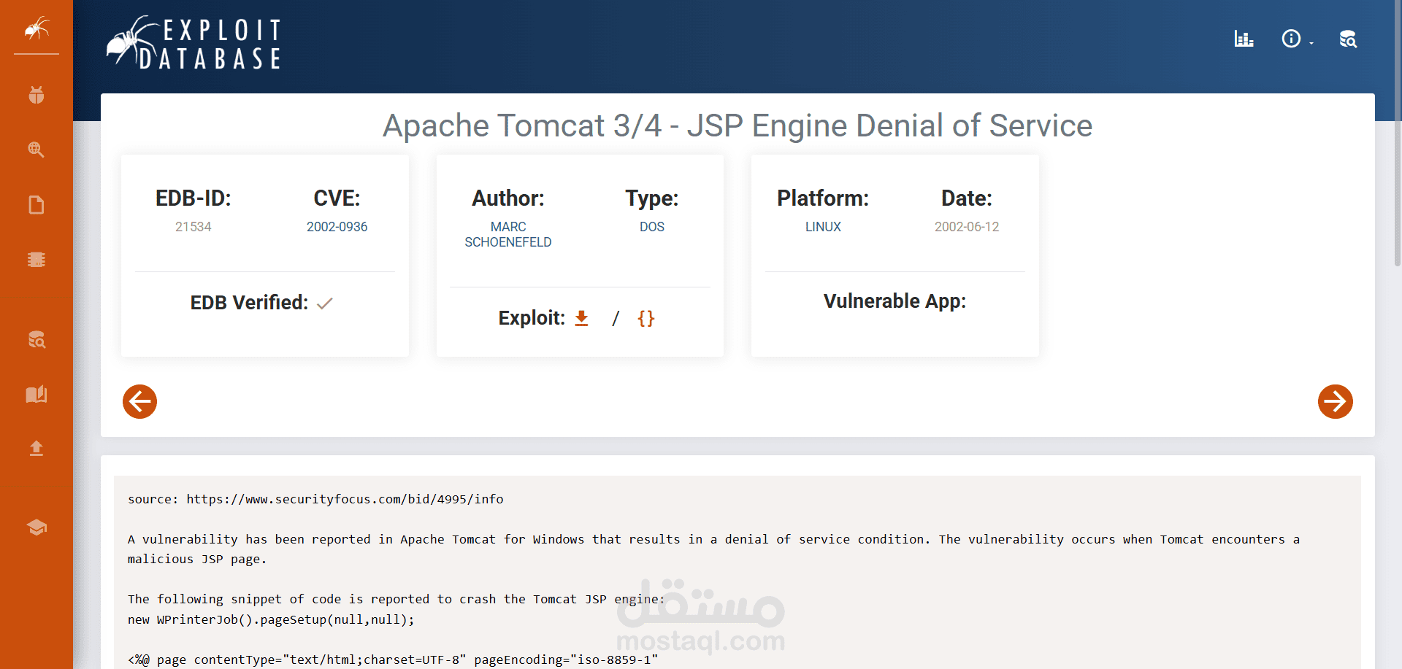Download the exploit file
This screenshot has height=669, width=1402.
pos(581,318)
